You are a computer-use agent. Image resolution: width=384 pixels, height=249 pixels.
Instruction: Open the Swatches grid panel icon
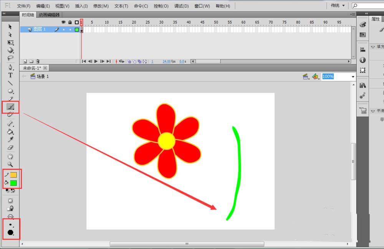click(x=363, y=35)
